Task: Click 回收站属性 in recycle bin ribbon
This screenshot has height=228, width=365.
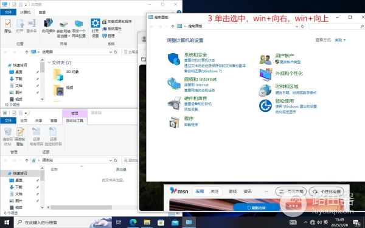Action: pyautogui.click(x=20, y=137)
